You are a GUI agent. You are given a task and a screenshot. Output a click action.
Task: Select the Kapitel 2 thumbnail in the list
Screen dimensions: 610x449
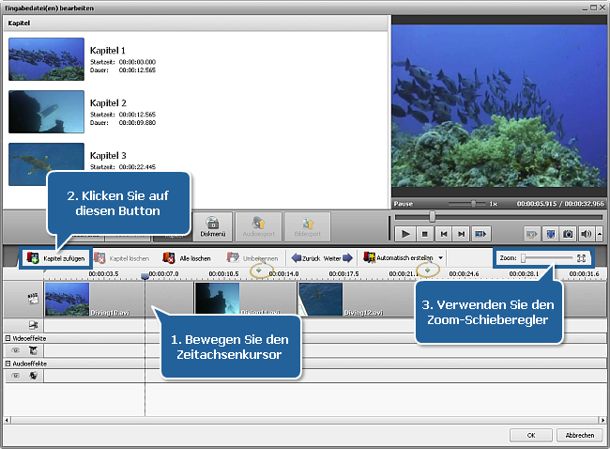pos(46,111)
